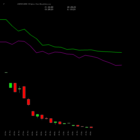Viewport: 140px width, 140px height.
Task: Select the red candle above 01 Dec
Action: tap(33, 113)
